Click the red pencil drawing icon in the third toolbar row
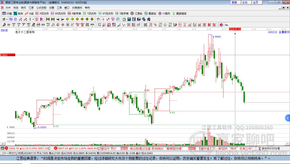Screen dimensions: 290x164 coord(4,25)
